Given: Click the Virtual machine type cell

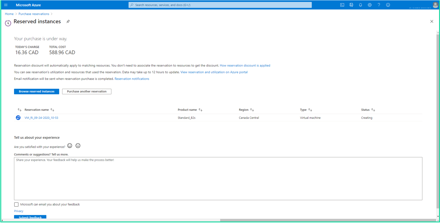Looking at the screenshot, I should coord(310,118).
